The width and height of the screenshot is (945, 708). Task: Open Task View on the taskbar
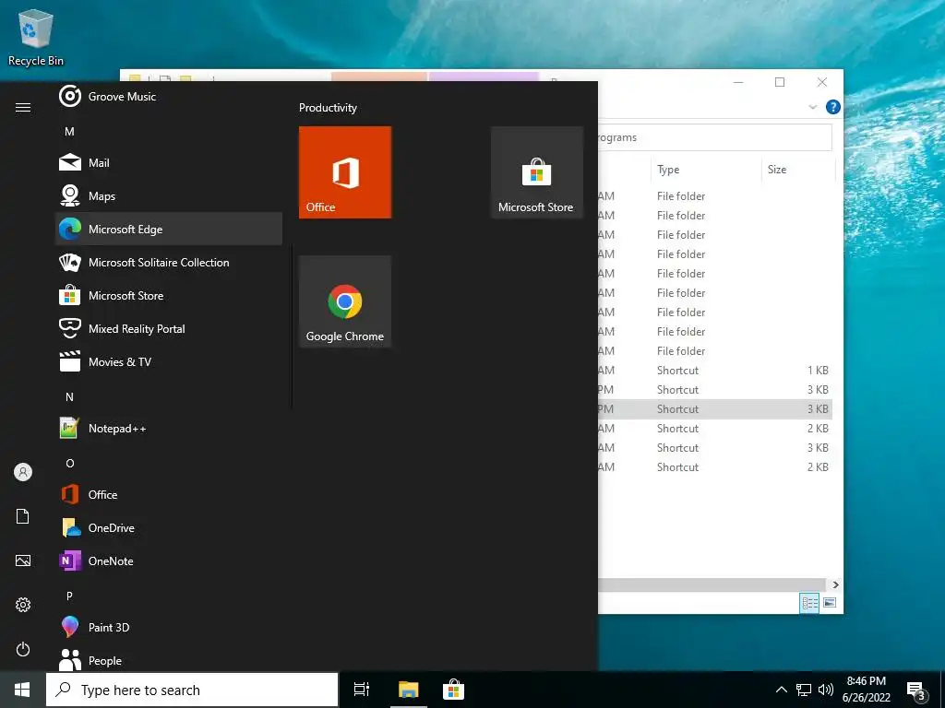tap(362, 690)
